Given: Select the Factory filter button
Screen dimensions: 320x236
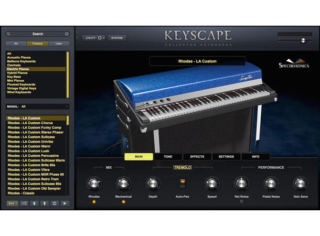Looking at the screenshot, I should coord(37,44).
